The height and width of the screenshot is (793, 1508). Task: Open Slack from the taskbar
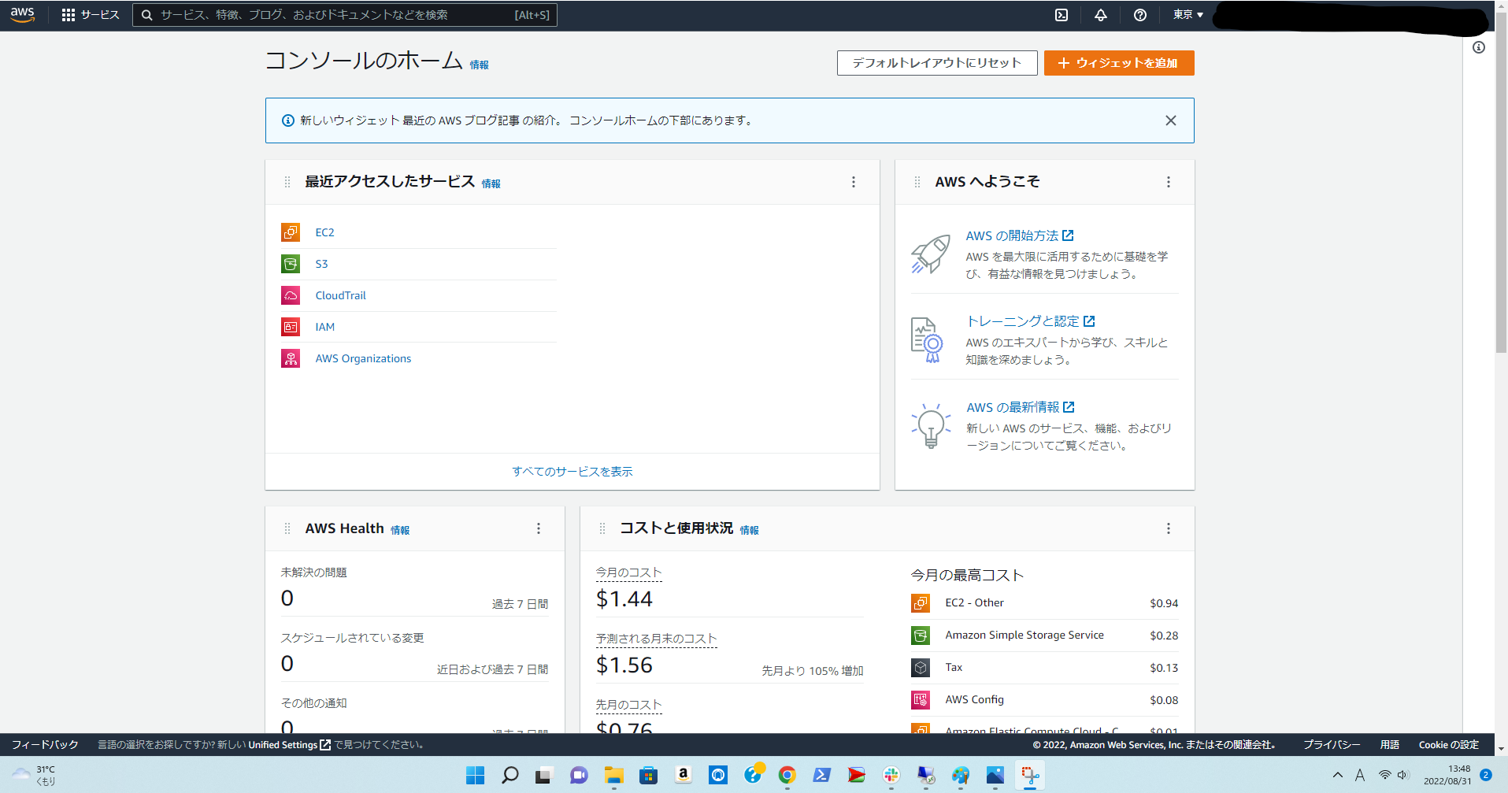891,776
